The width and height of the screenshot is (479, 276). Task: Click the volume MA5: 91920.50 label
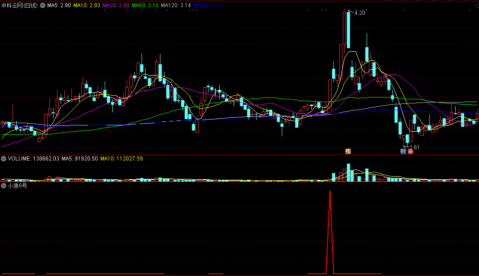tap(80, 159)
